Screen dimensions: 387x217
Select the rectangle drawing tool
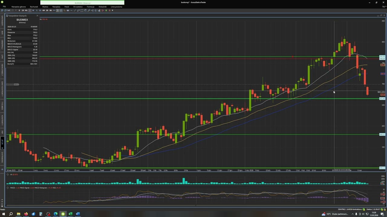(82, 10)
